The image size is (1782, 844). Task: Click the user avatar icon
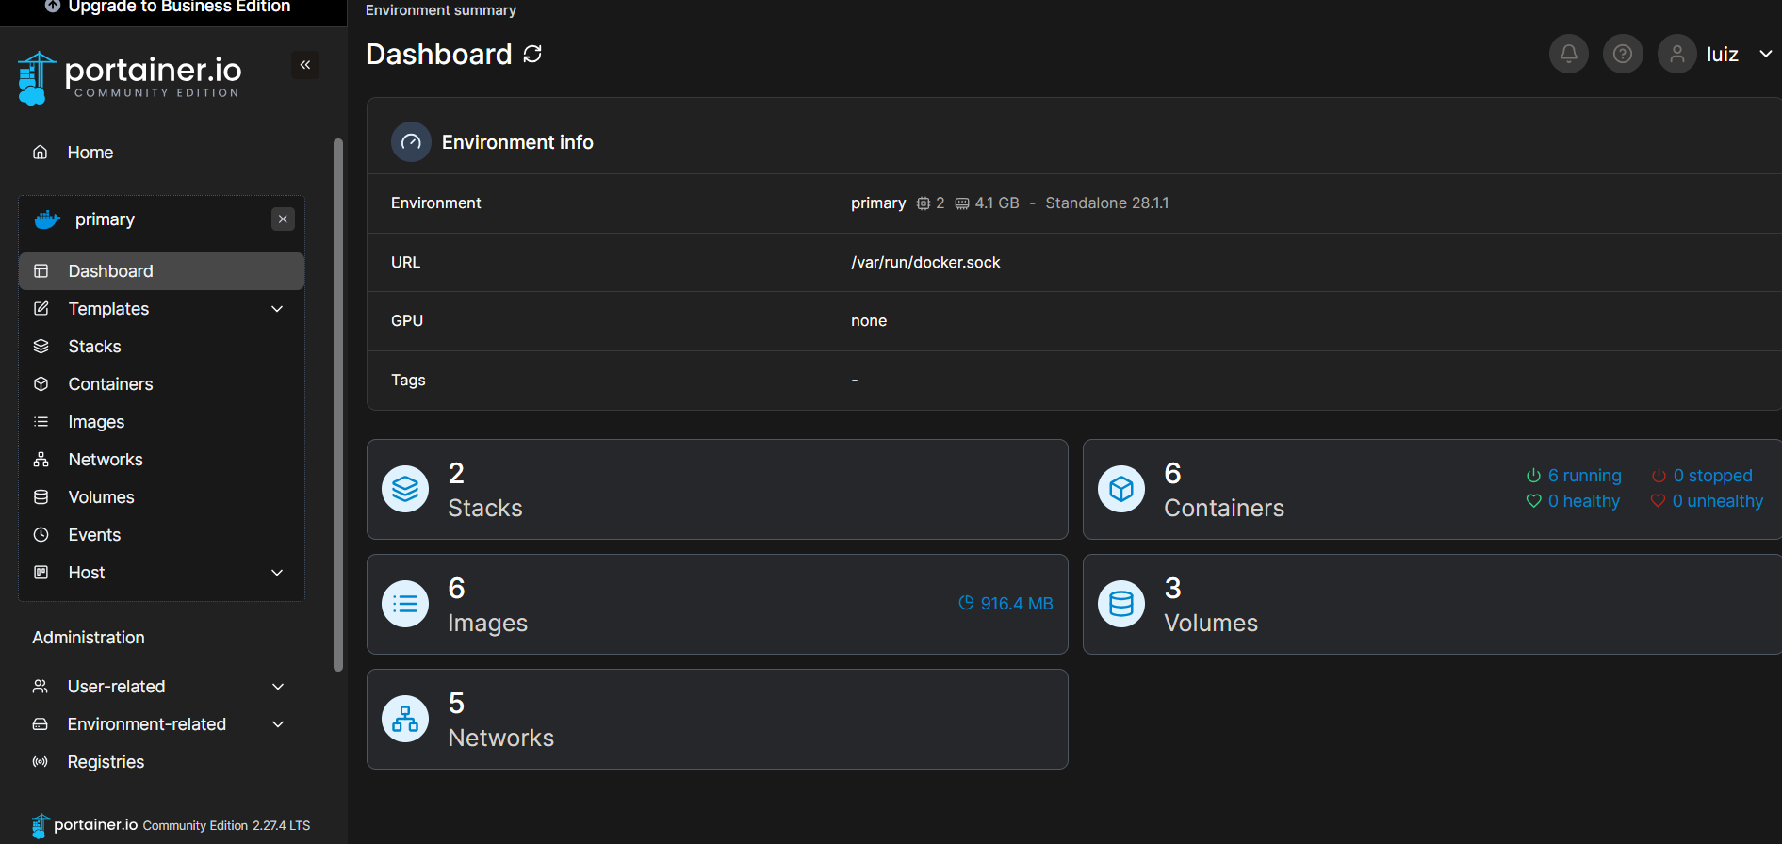point(1676,54)
